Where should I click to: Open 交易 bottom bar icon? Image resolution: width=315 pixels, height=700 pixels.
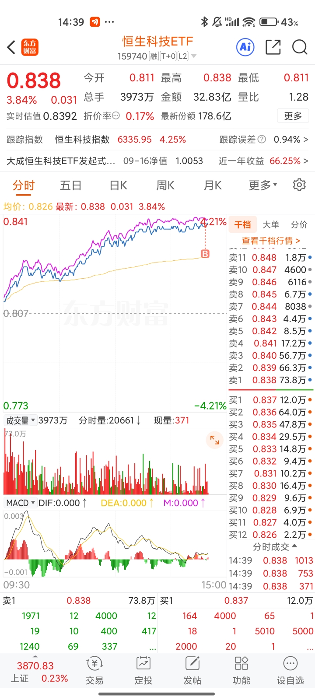[x=94, y=670]
